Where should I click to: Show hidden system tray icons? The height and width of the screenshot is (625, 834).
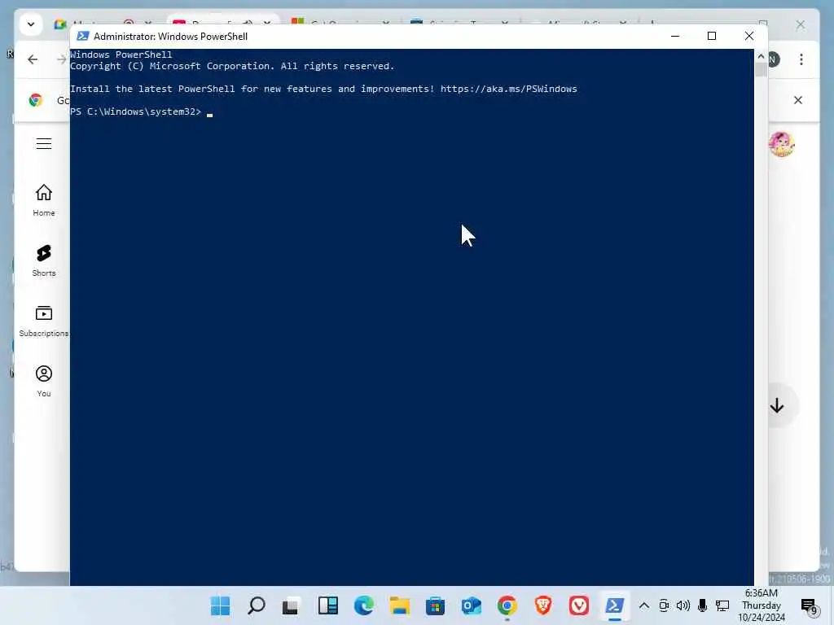pyautogui.click(x=644, y=605)
